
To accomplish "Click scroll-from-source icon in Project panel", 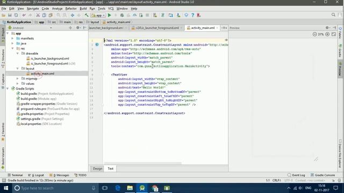I will [x=70, y=28].
